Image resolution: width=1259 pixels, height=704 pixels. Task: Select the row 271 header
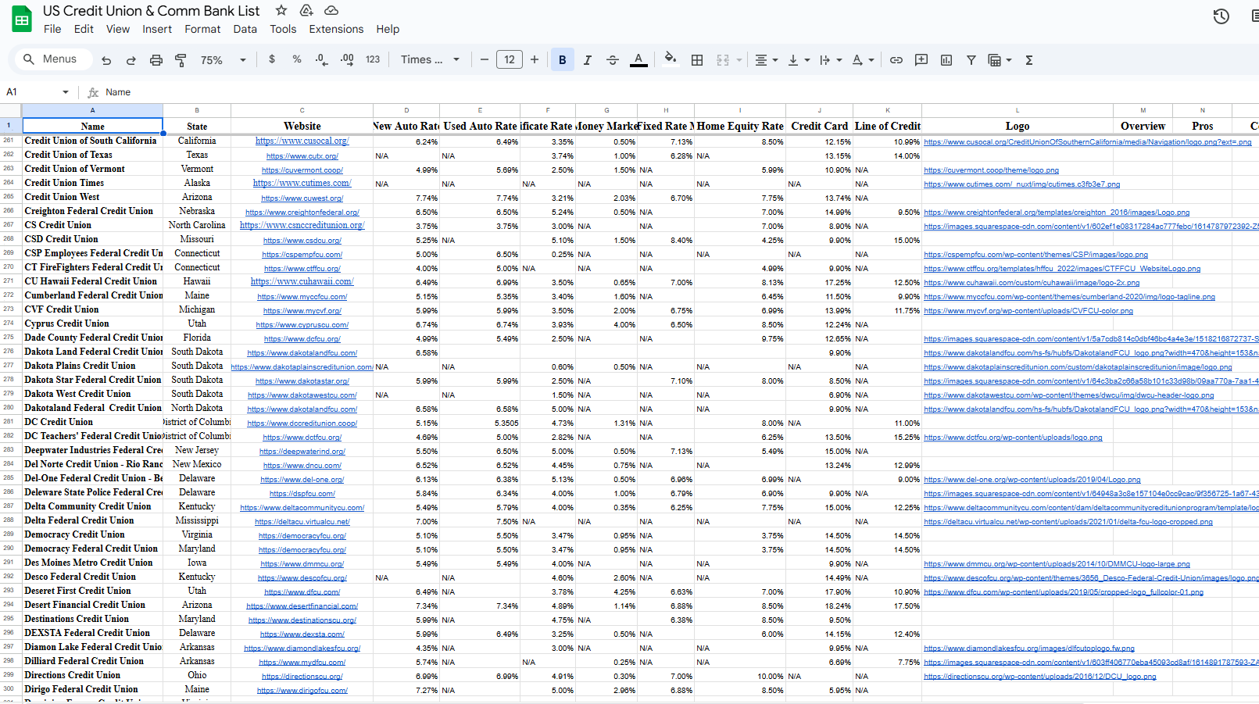[10, 281]
